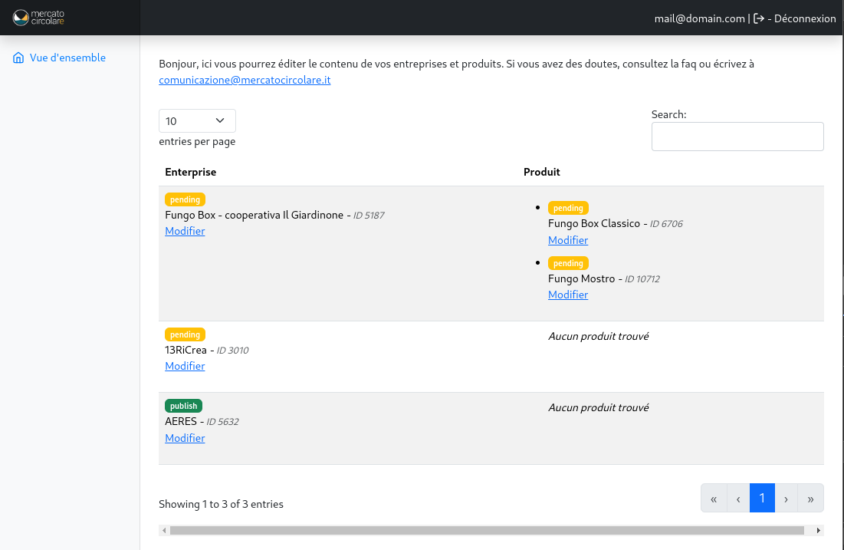The height and width of the screenshot is (550, 844).
Task: Click the enterprise name '13RiCrea'
Action: [x=186, y=350]
